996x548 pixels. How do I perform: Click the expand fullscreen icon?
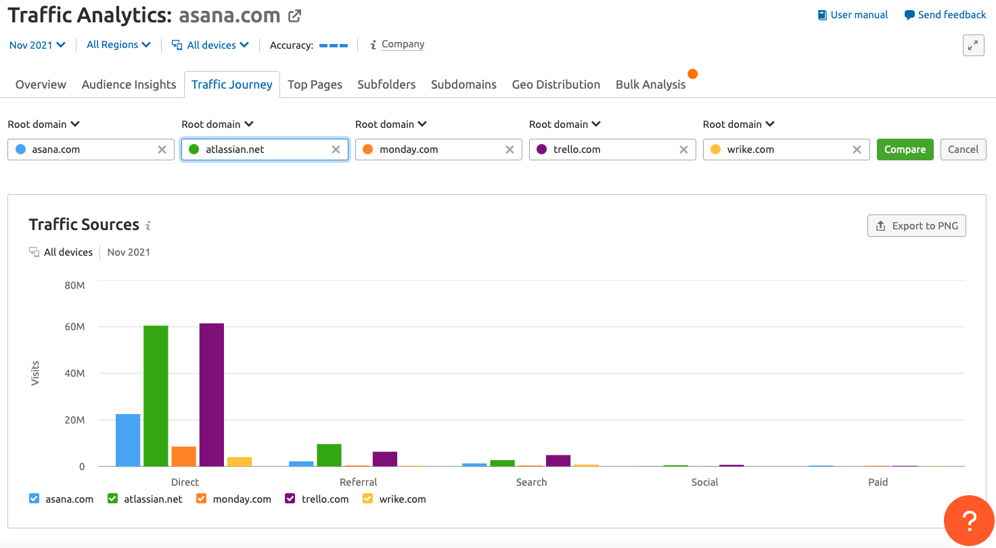(973, 45)
